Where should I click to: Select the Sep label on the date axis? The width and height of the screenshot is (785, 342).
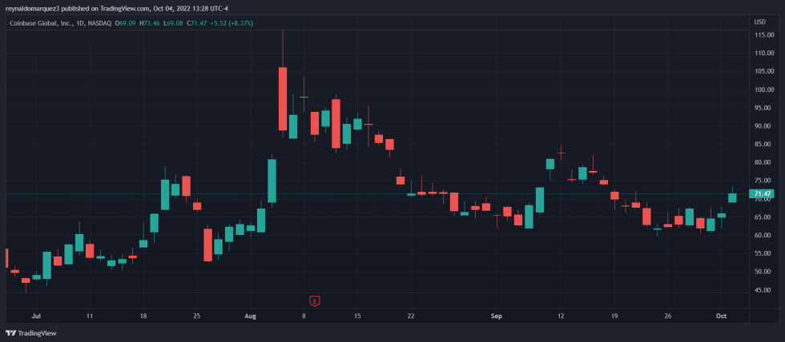tap(496, 316)
